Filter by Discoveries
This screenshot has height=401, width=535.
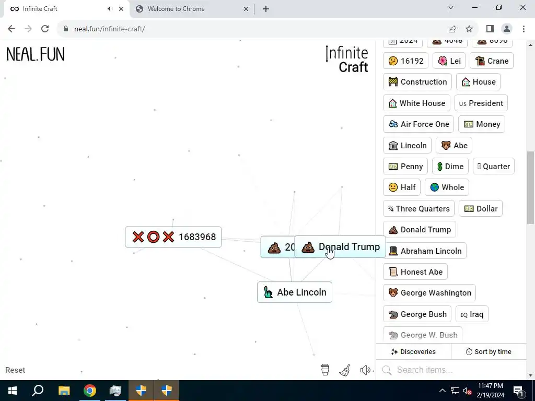[413, 351]
